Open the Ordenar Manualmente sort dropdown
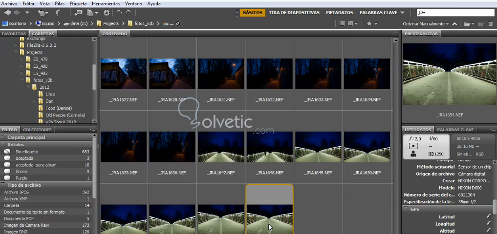Screen dimensions: 497x234 coord(426,24)
